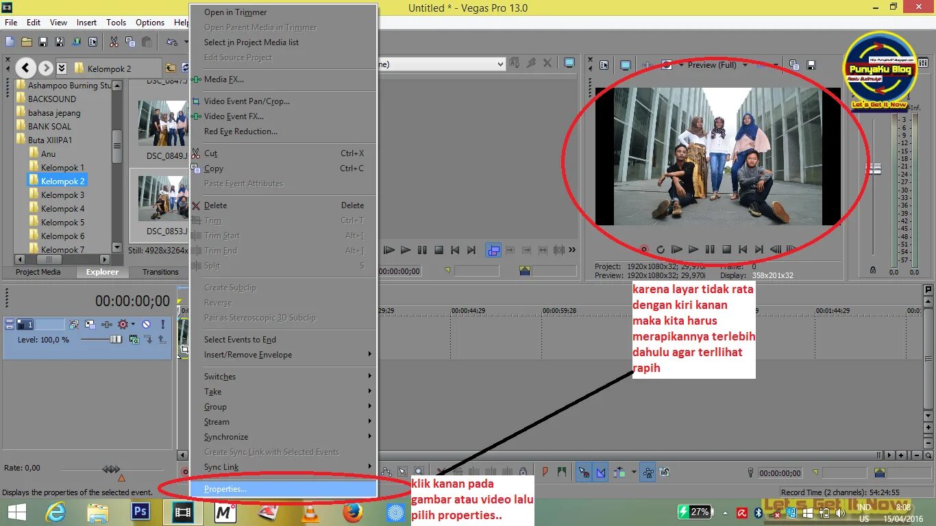The height and width of the screenshot is (526, 936).
Task: Open the Trimmer media history dropdown
Action: point(500,64)
